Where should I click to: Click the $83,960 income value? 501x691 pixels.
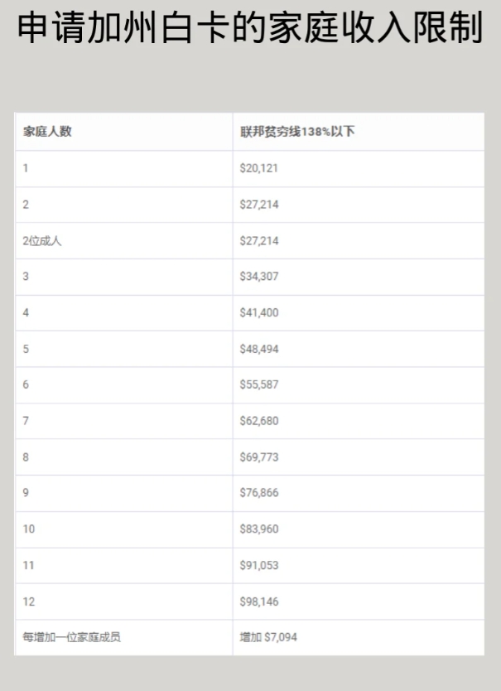click(258, 529)
